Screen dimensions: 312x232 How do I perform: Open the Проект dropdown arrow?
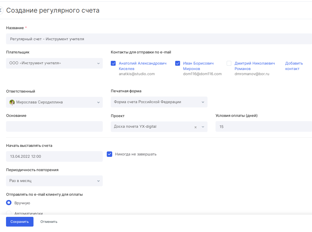click(x=203, y=127)
